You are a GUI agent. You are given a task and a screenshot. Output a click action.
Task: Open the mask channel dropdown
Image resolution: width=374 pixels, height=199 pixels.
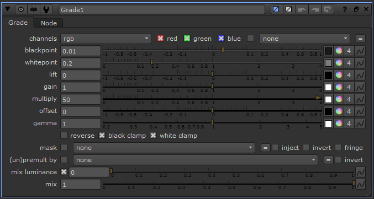point(164,148)
